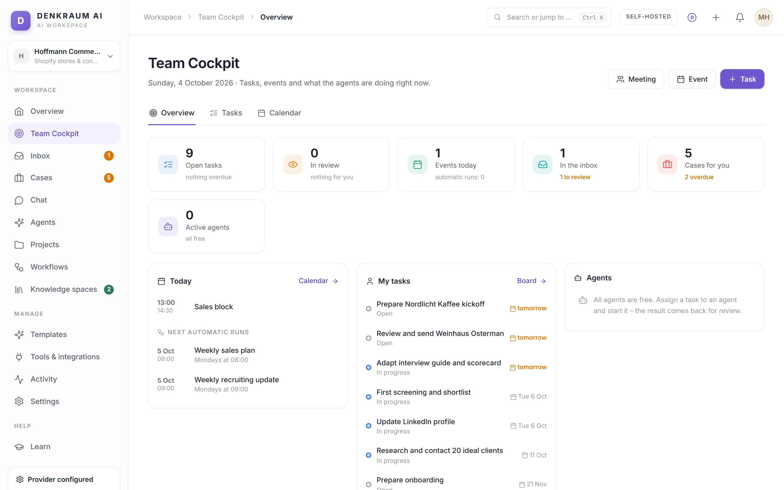The width and height of the screenshot is (784, 490).
Task: Click the plus icon in top bar
Action: coord(716,17)
